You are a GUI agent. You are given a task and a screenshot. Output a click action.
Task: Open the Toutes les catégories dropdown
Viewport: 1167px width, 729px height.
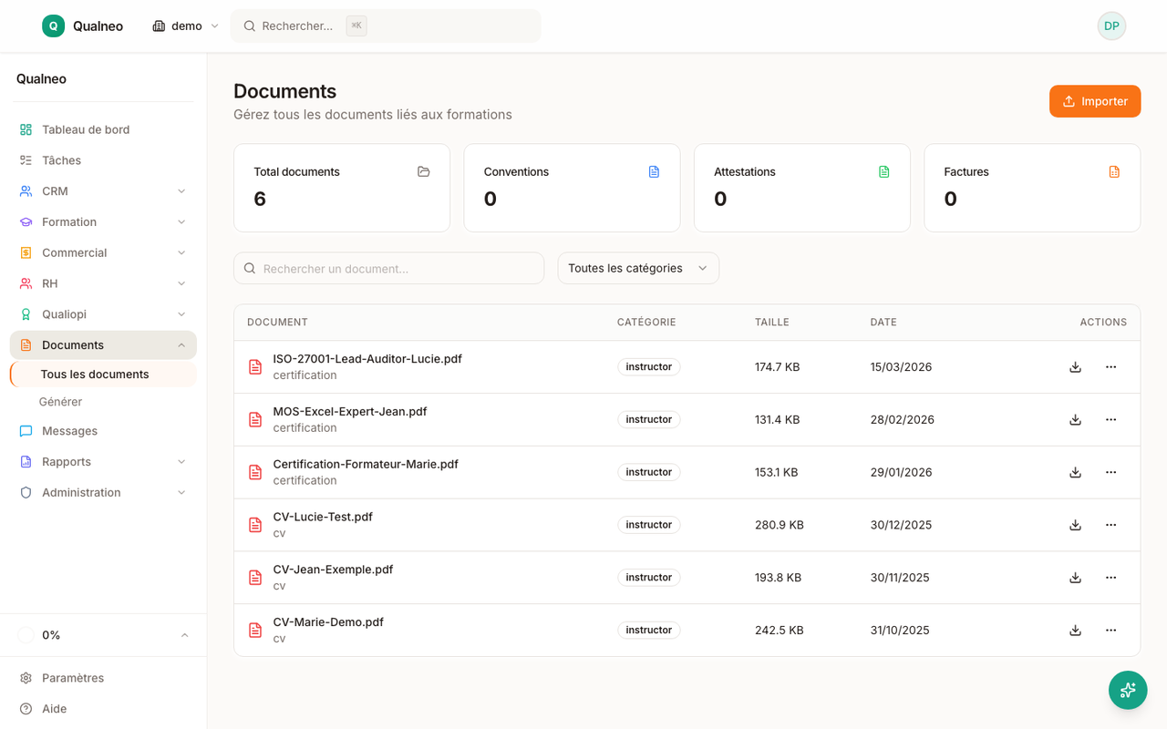(638, 268)
